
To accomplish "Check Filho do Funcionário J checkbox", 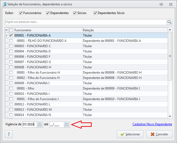I will [11, 99].
